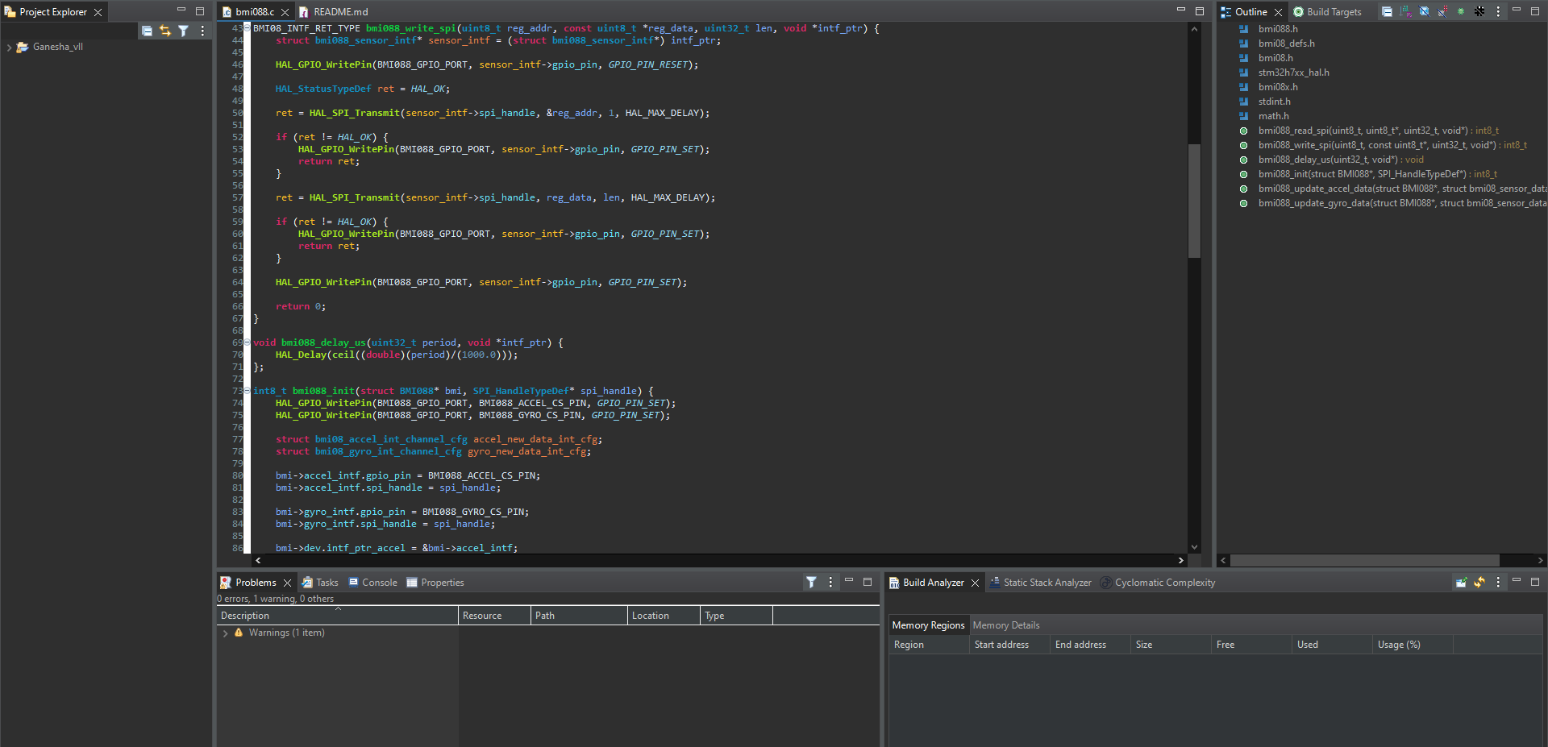
Task: Click the Build Analyzer refresh icon
Action: pyautogui.click(x=1479, y=582)
